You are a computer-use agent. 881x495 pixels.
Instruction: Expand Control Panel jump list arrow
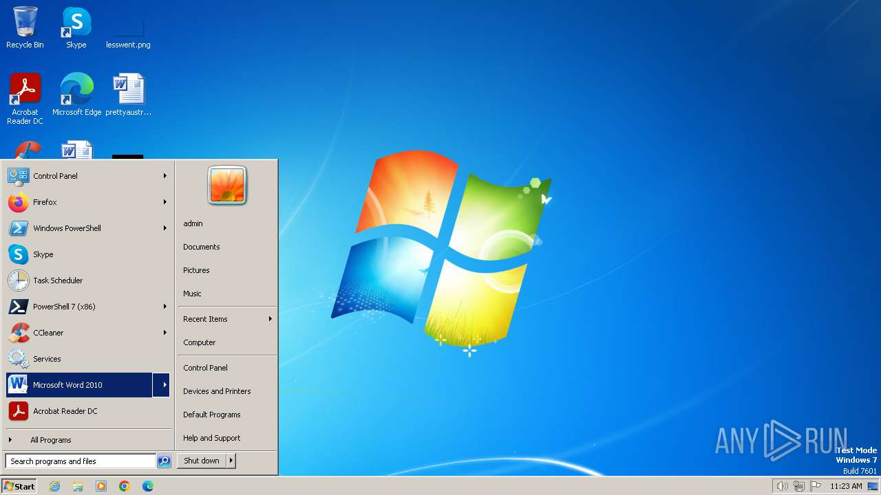pos(165,176)
